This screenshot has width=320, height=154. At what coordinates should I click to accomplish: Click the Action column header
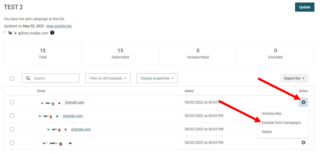coord(303,91)
